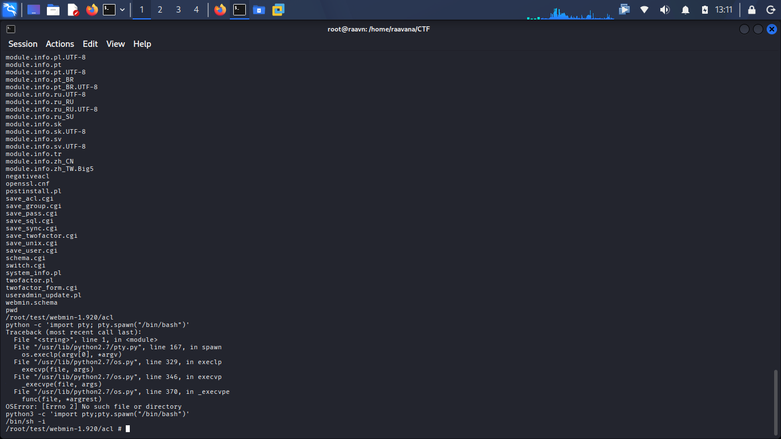The height and width of the screenshot is (439, 781).
Task: Click the postinstall.pl line
Action: 34,191
